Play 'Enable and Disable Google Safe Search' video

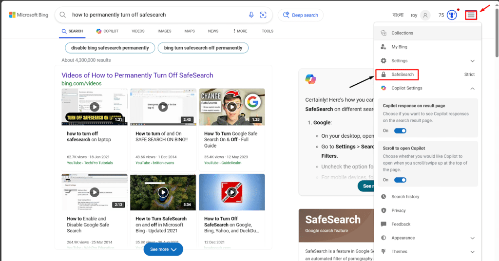tap(95, 192)
